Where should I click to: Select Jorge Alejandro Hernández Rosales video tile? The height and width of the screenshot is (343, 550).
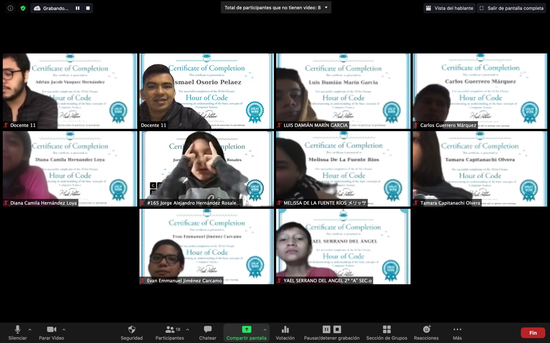[206, 168]
